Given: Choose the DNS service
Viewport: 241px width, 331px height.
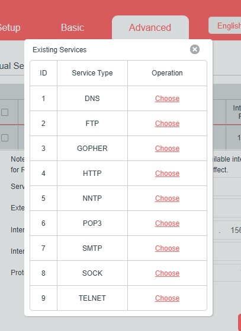Looking at the screenshot, I should pyautogui.click(x=167, y=99).
